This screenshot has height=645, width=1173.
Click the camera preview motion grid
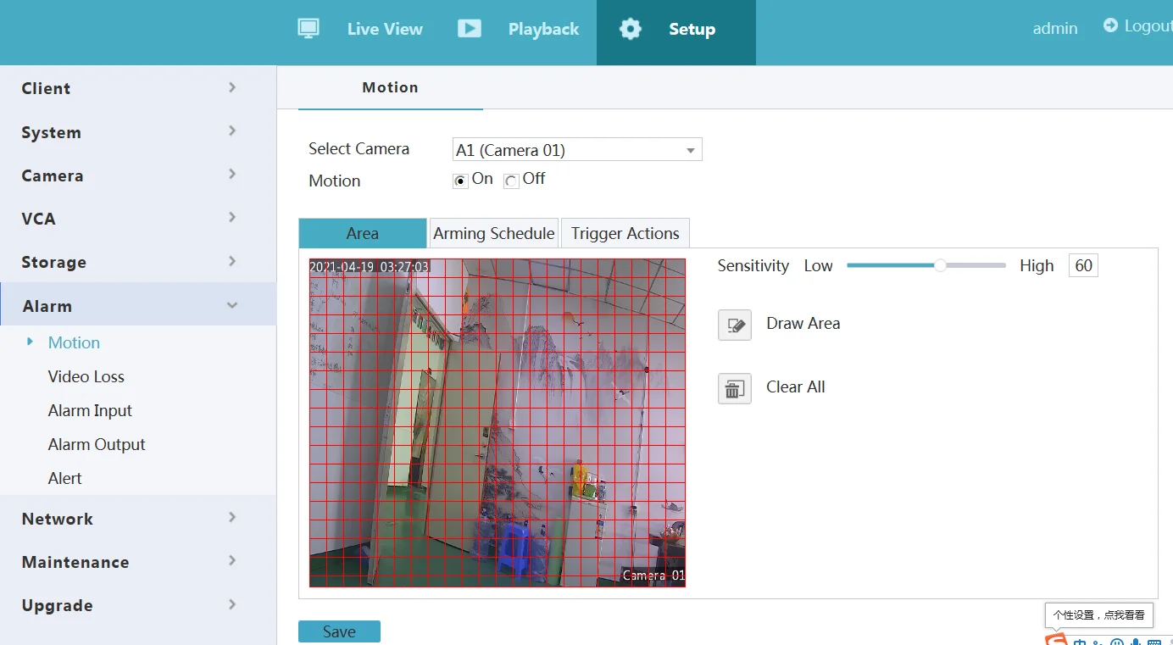pyautogui.click(x=498, y=423)
